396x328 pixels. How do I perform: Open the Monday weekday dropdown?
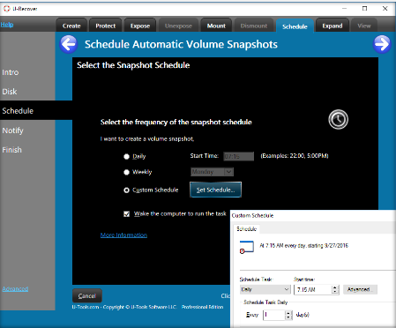212,172
